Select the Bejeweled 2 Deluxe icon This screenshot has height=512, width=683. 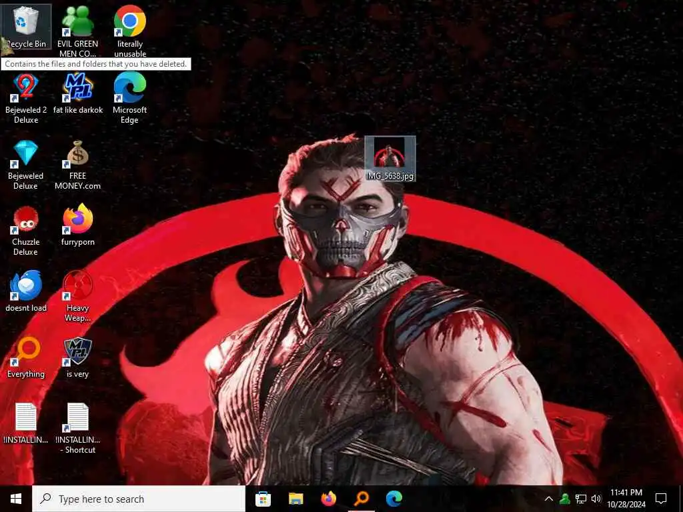[26, 98]
